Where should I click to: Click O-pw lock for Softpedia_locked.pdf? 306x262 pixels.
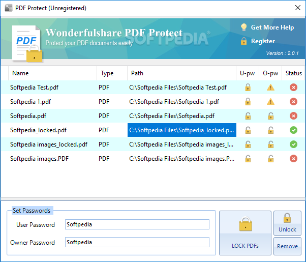click(x=271, y=130)
